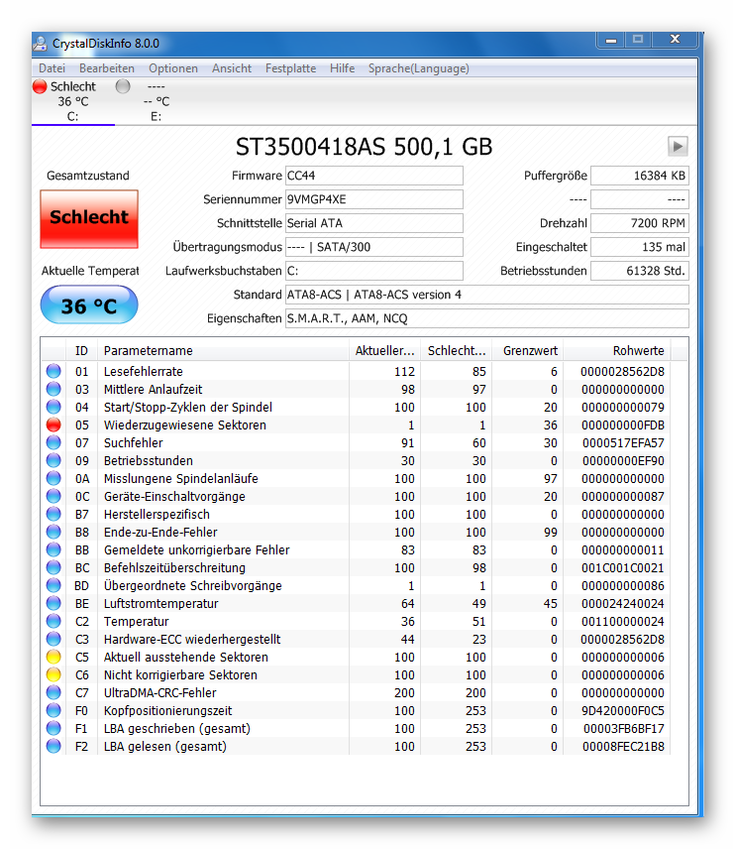Click the gray status orb for drive E:
736x849 pixels.
tap(123, 86)
